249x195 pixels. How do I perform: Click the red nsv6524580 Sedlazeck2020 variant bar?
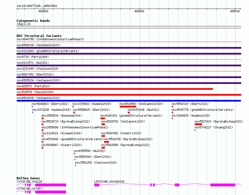128,107
